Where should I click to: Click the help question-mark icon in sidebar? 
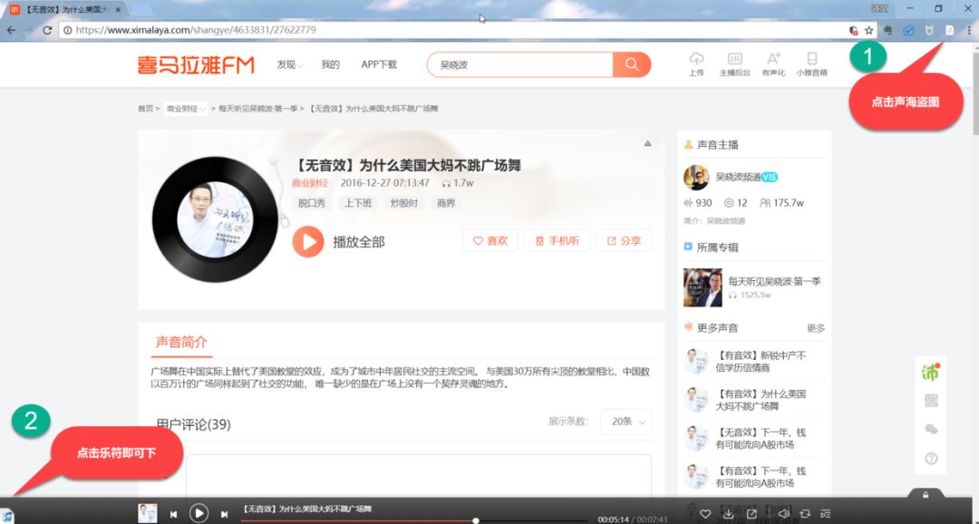931,459
